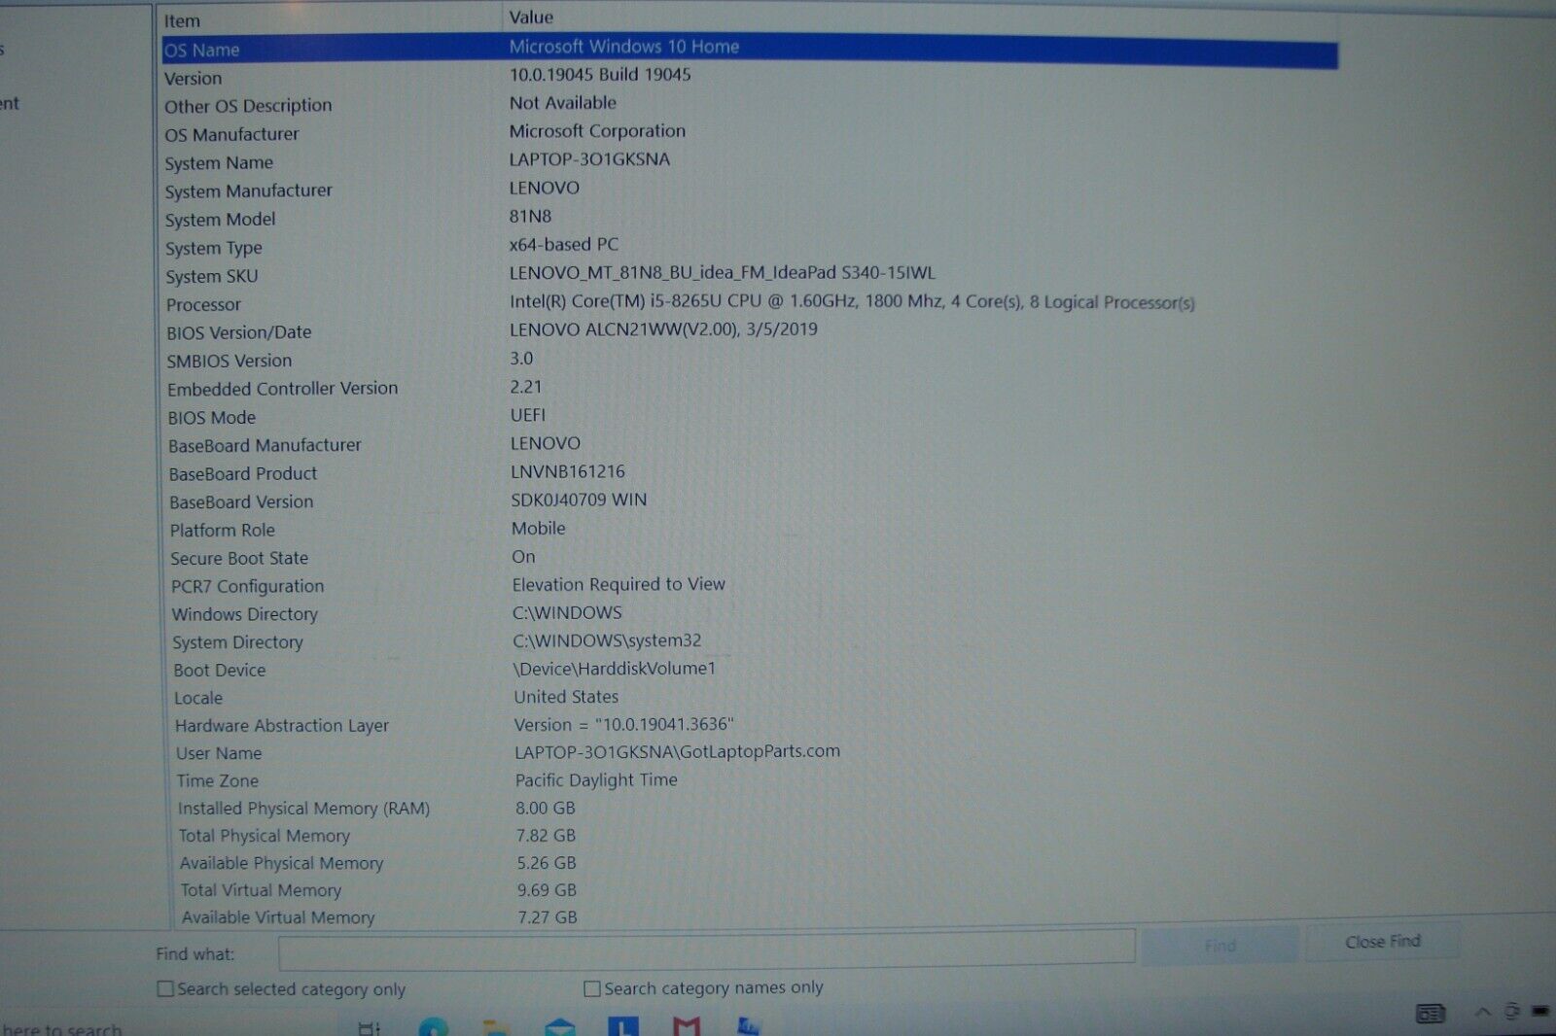This screenshot has height=1036, width=1556.
Task: Select the Locale row
Action: click(x=750, y=698)
